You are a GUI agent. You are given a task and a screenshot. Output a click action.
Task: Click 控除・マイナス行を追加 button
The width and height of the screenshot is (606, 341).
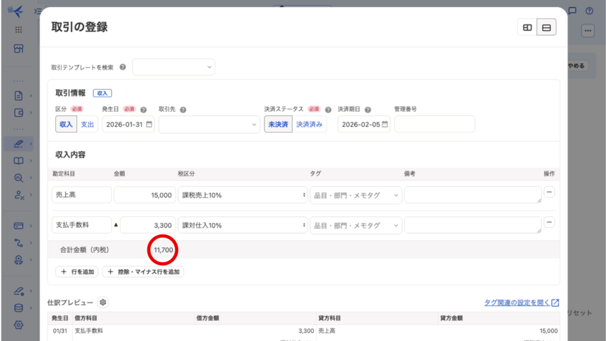143,272
